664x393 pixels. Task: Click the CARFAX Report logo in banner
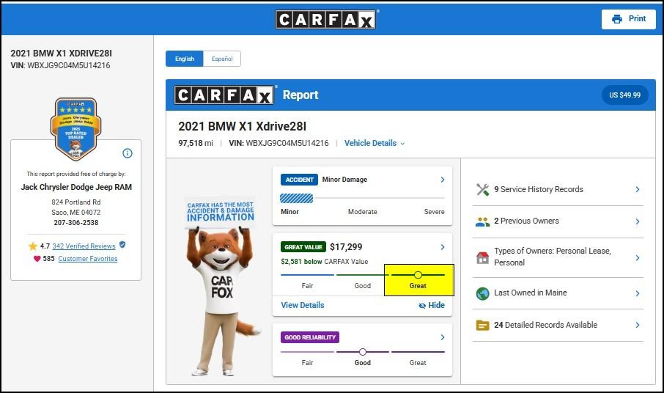point(224,95)
